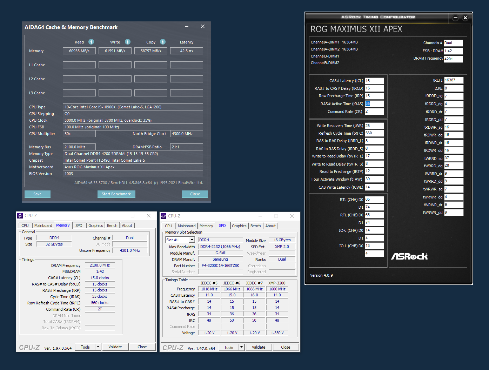Click Tools button in CPU-Z SPD window
Image resolution: width=489 pixels, height=370 pixels.
[229, 347]
